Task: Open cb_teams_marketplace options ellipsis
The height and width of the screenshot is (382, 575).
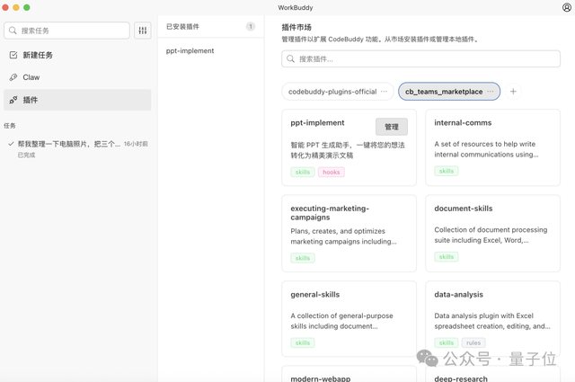Action: [491, 92]
